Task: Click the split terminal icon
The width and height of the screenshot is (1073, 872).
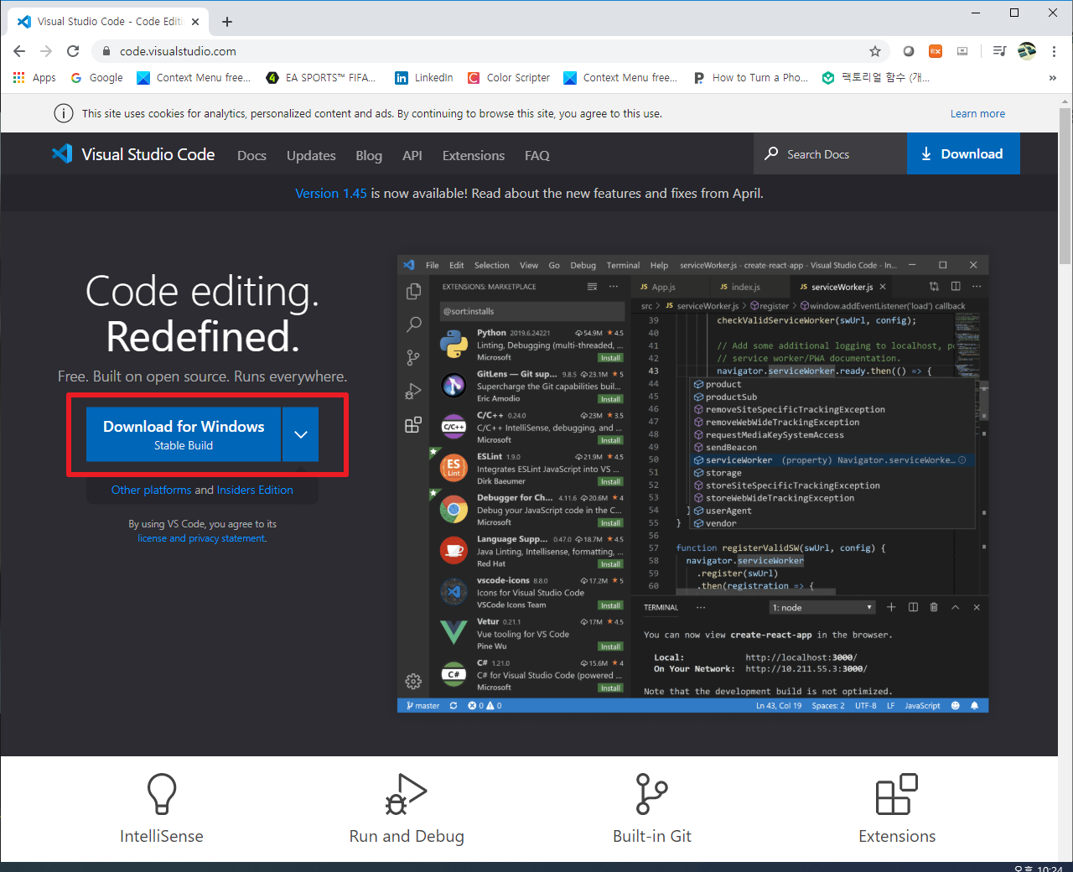Action: (913, 607)
